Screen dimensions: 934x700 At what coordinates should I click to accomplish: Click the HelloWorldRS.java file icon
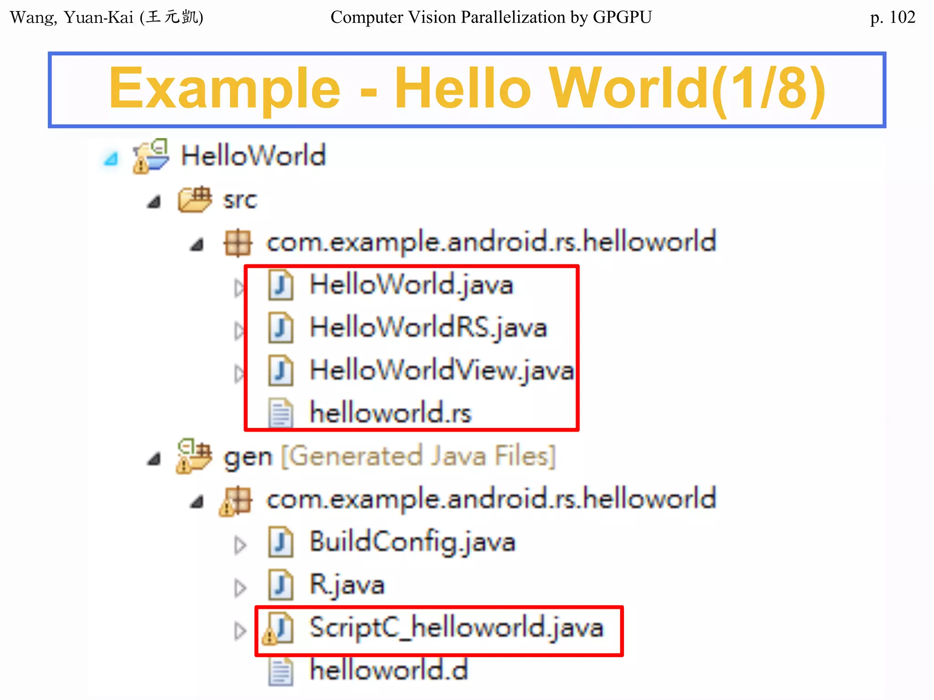point(281,328)
